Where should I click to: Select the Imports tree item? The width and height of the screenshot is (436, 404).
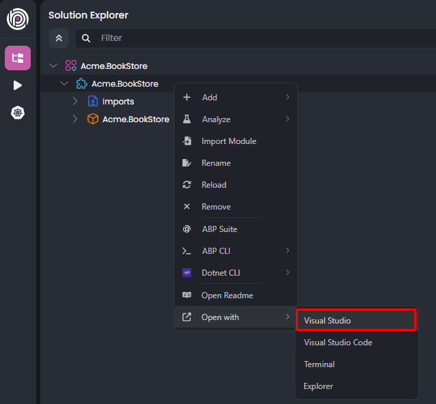[118, 102]
